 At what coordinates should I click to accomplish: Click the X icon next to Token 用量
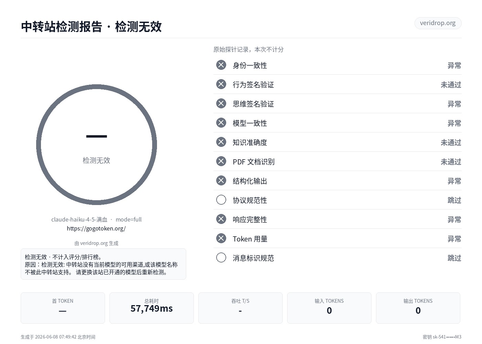(x=221, y=238)
